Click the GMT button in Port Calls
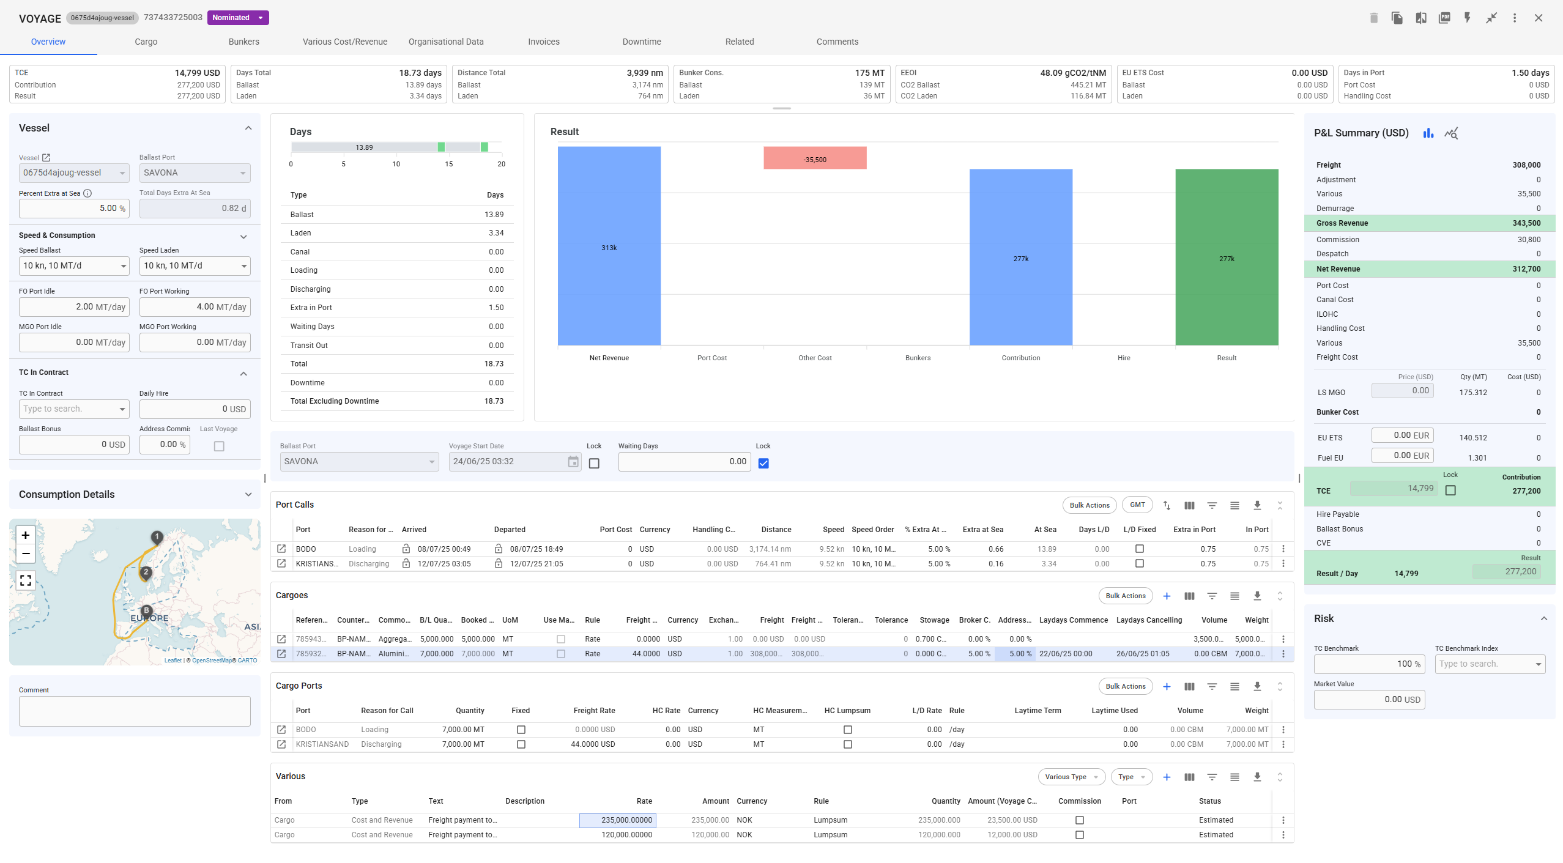This screenshot has height=863, width=1563. pos(1137,505)
